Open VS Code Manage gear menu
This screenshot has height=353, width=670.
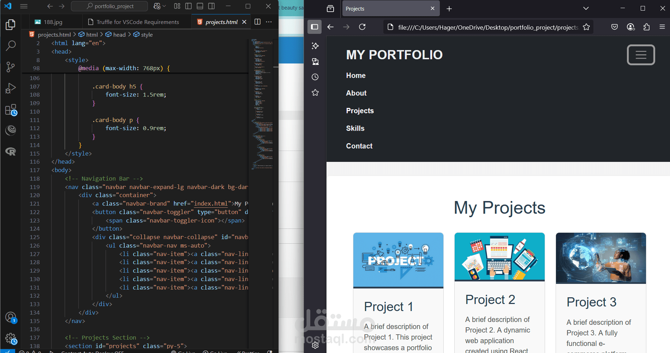click(x=11, y=339)
